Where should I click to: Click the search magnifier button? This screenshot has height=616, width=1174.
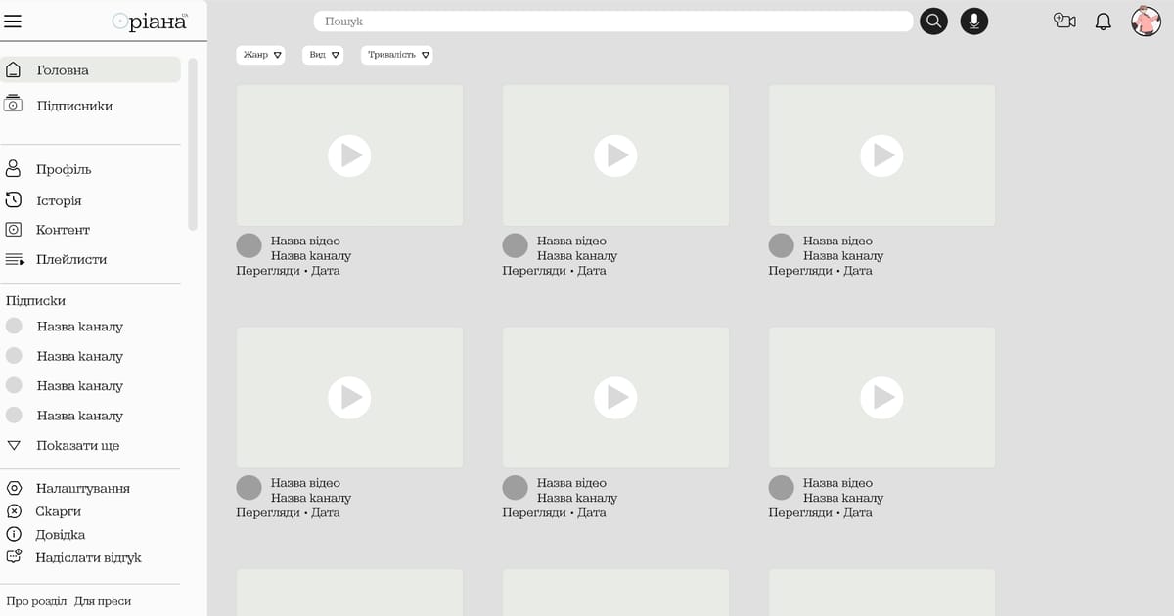coord(933,22)
